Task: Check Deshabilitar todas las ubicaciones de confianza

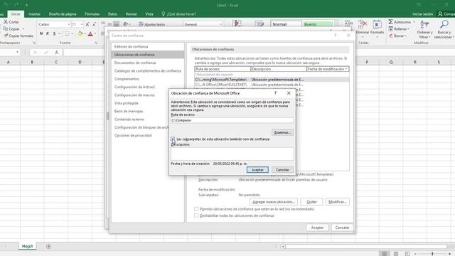Action: (x=196, y=215)
